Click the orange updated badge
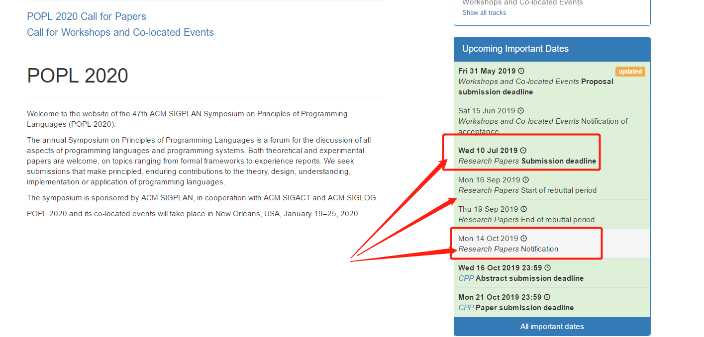Image resolution: width=704 pixels, height=337 pixels. click(x=630, y=72)
